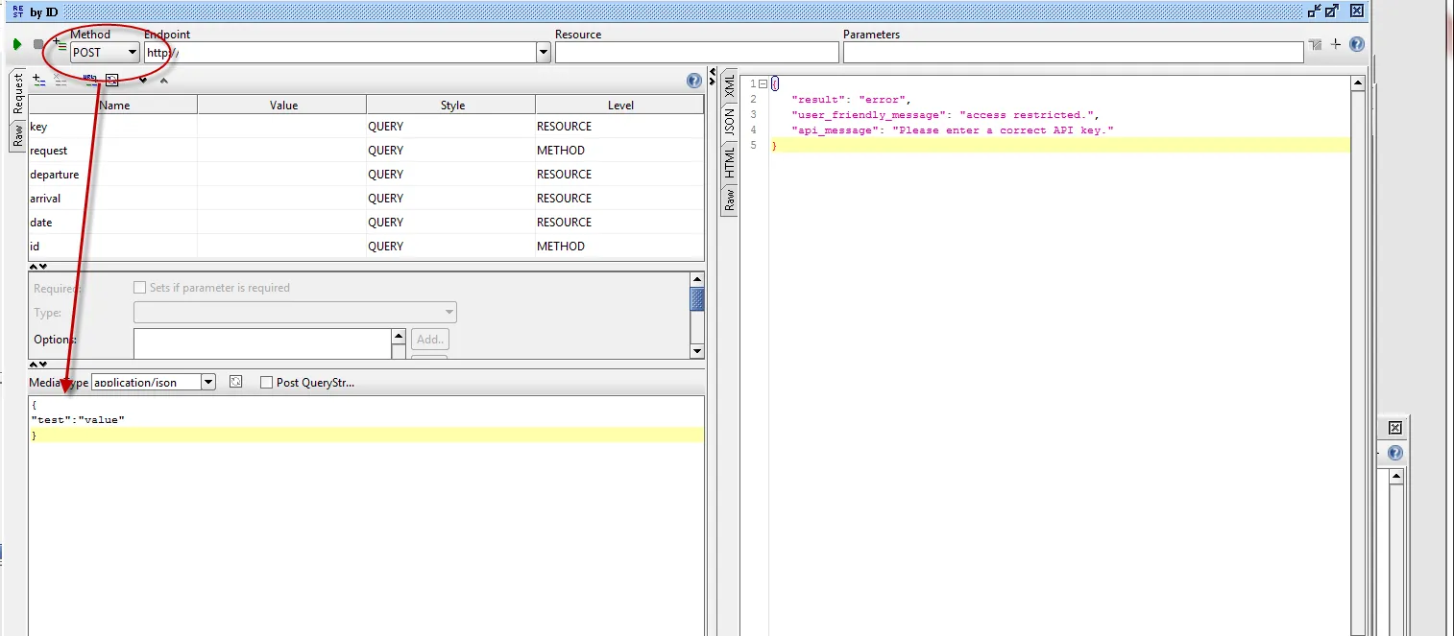The image size is (1454, 636).
Task: Click the Endpoint address field
Action: click(340, 53)
